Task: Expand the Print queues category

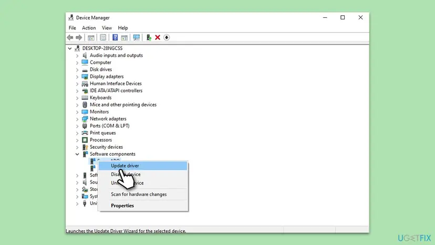Action: coord(77,133)
